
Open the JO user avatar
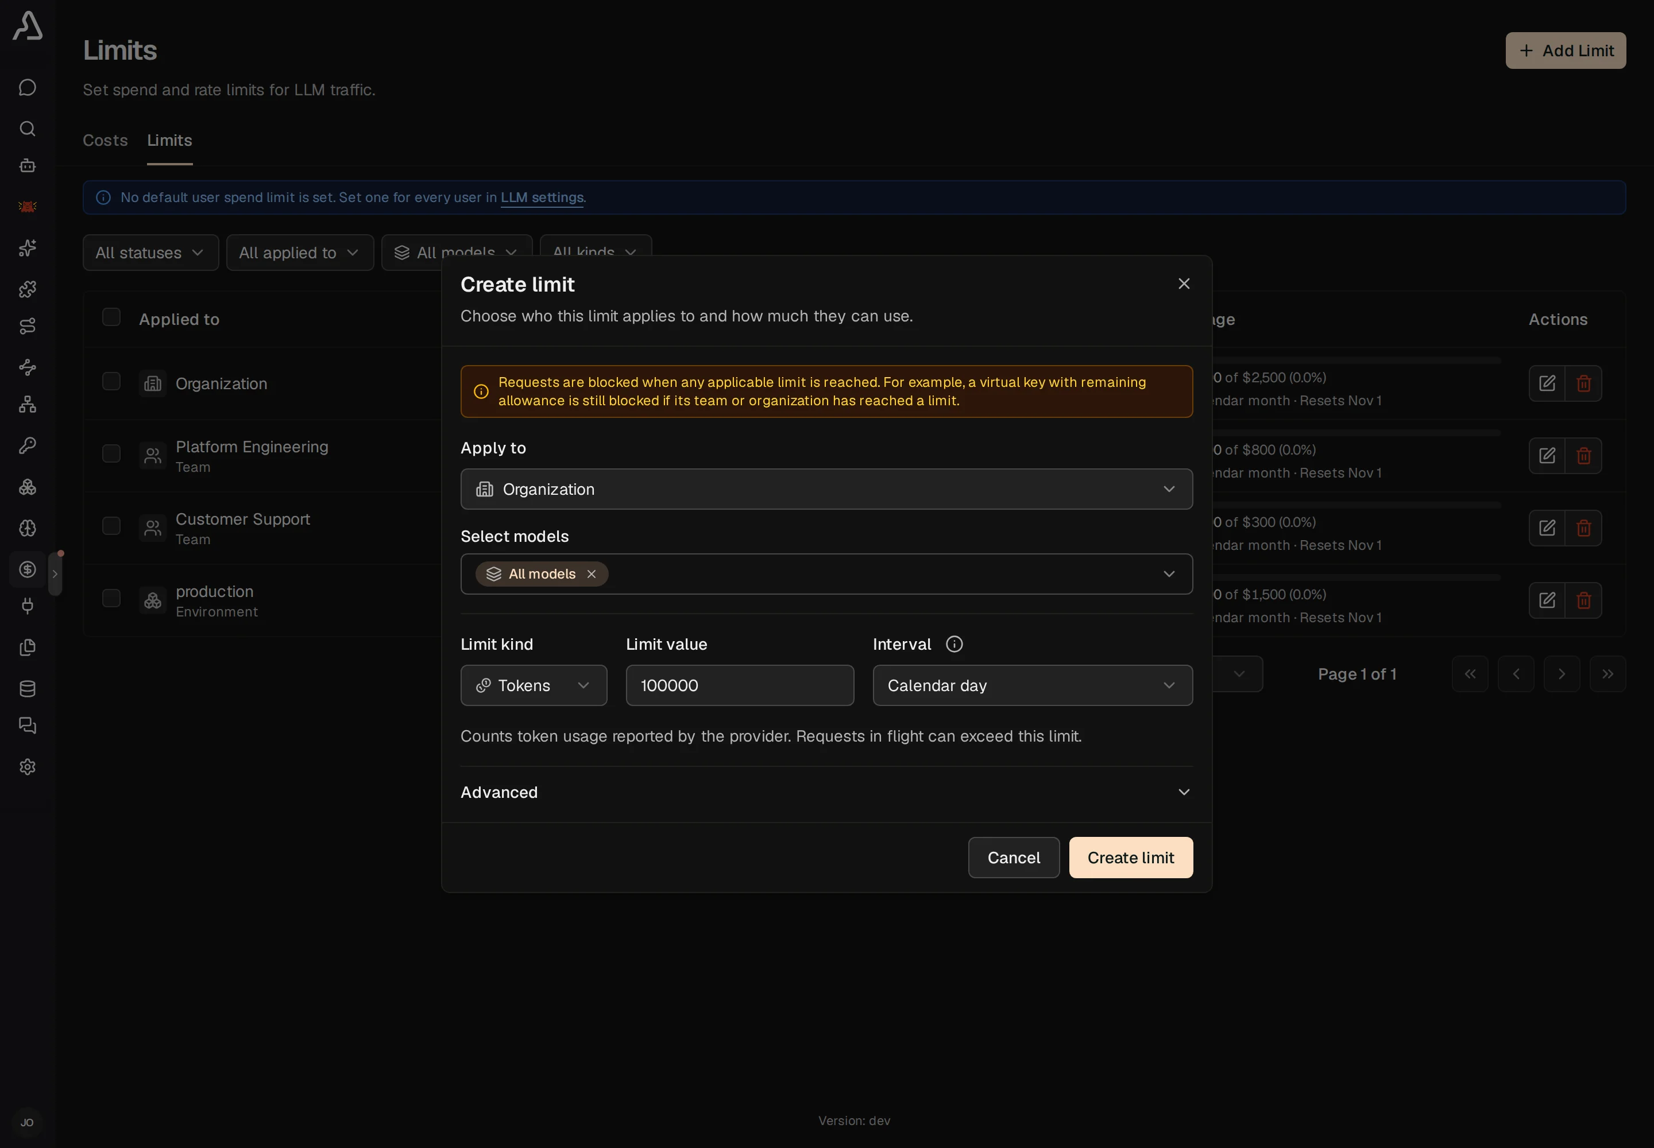28,1123
